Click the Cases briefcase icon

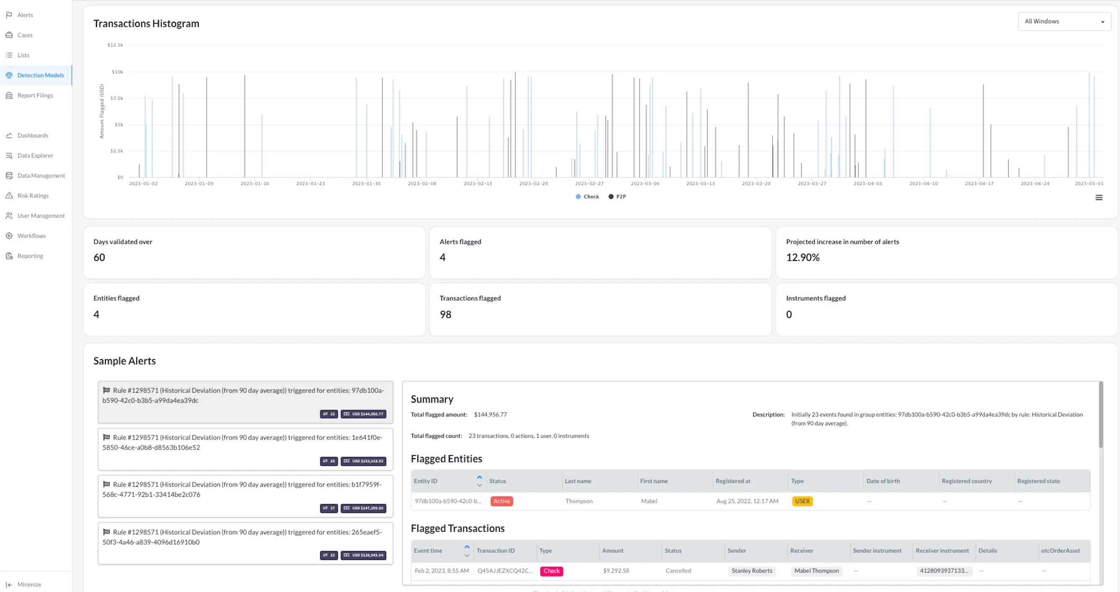[9, 35]
